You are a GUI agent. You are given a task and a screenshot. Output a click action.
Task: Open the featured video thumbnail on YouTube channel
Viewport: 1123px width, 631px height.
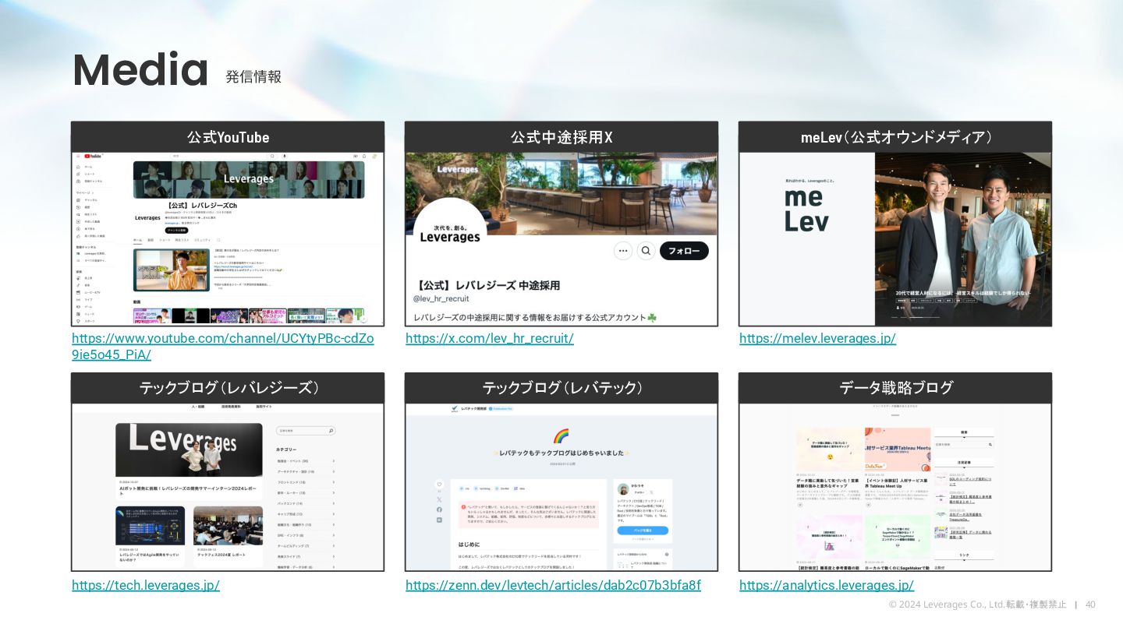coord(172,270)
